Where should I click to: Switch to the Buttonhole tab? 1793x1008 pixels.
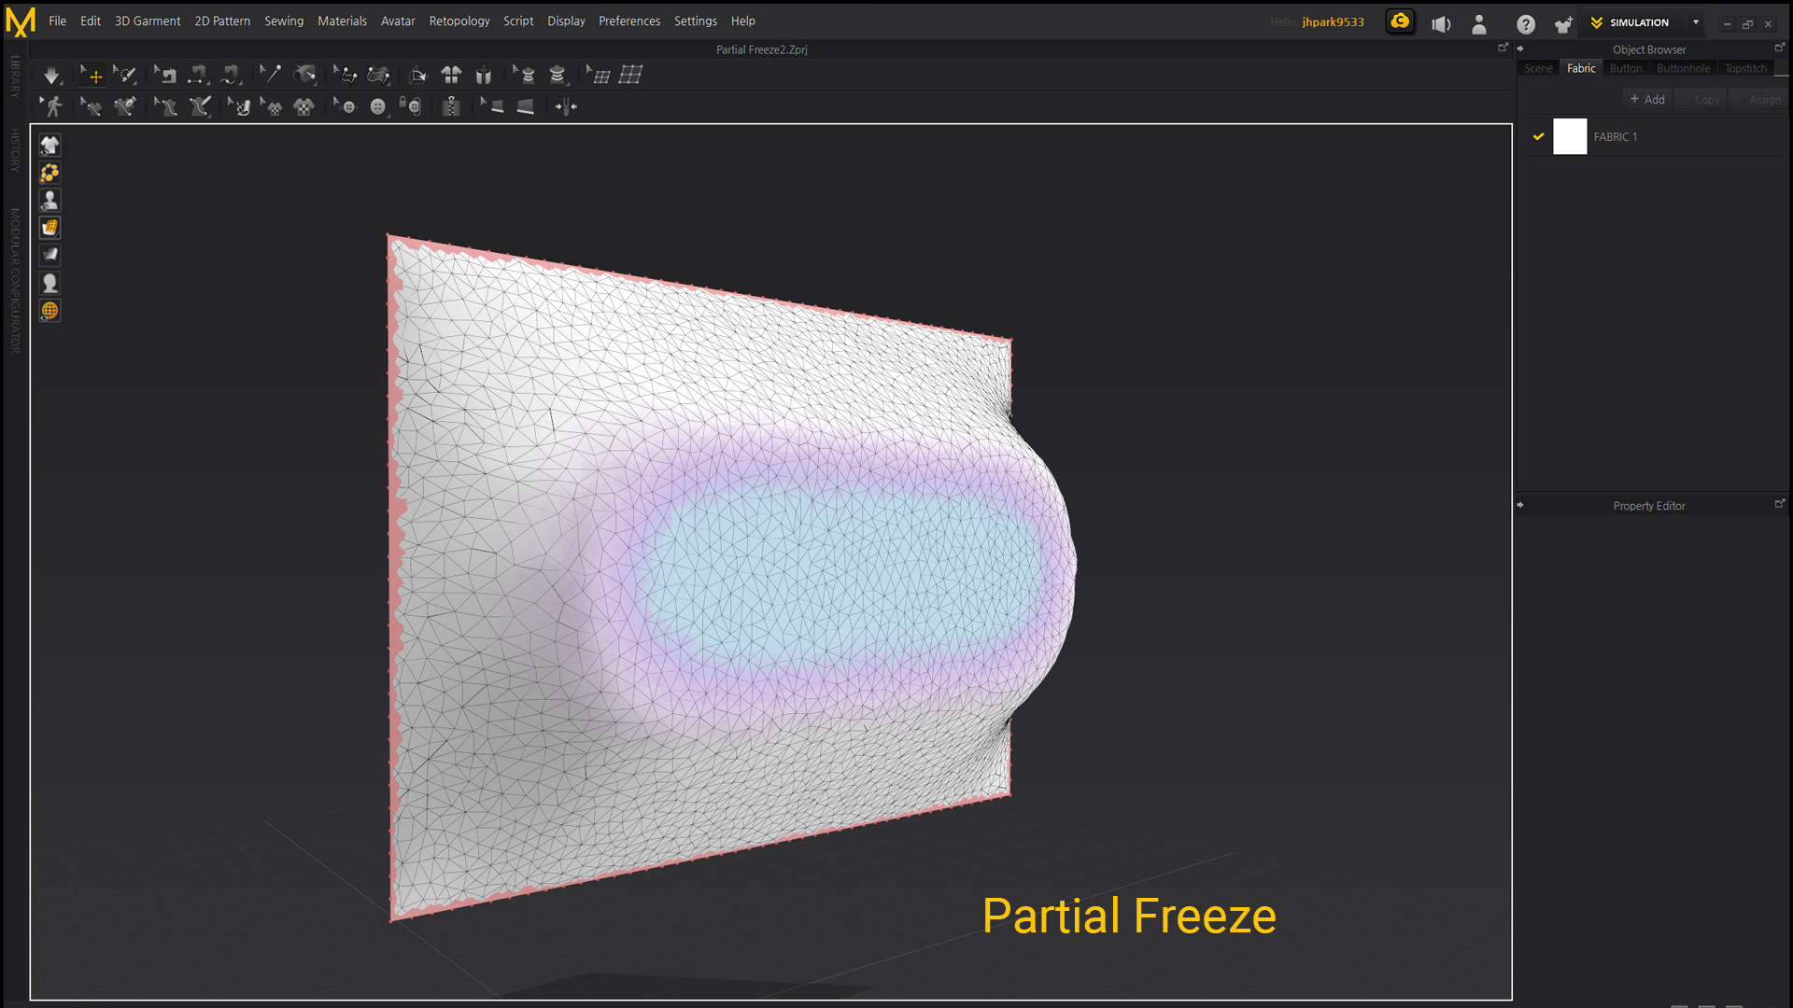click(1683, 68)
